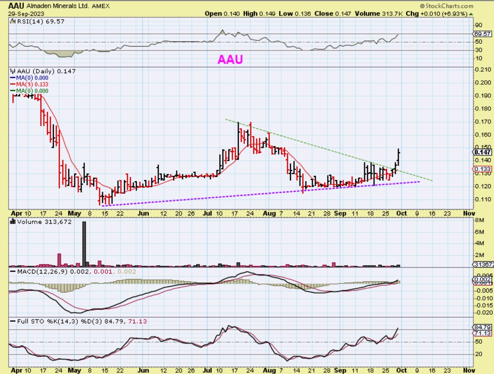Click the blue MA(0) 0.000 legend entry
This screenshot has width=494, height=374.
[28, 78]
